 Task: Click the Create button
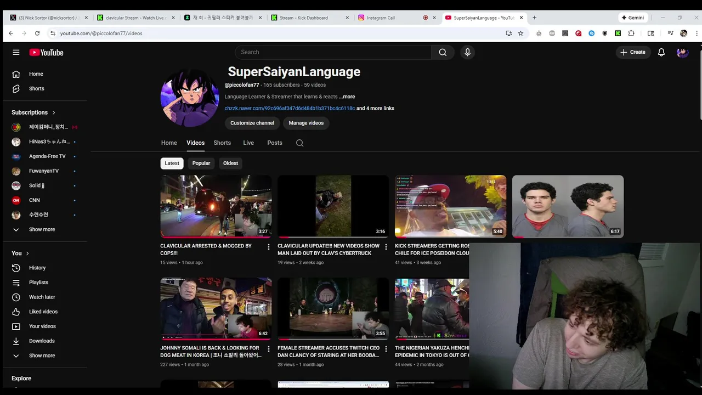(633, 52)
